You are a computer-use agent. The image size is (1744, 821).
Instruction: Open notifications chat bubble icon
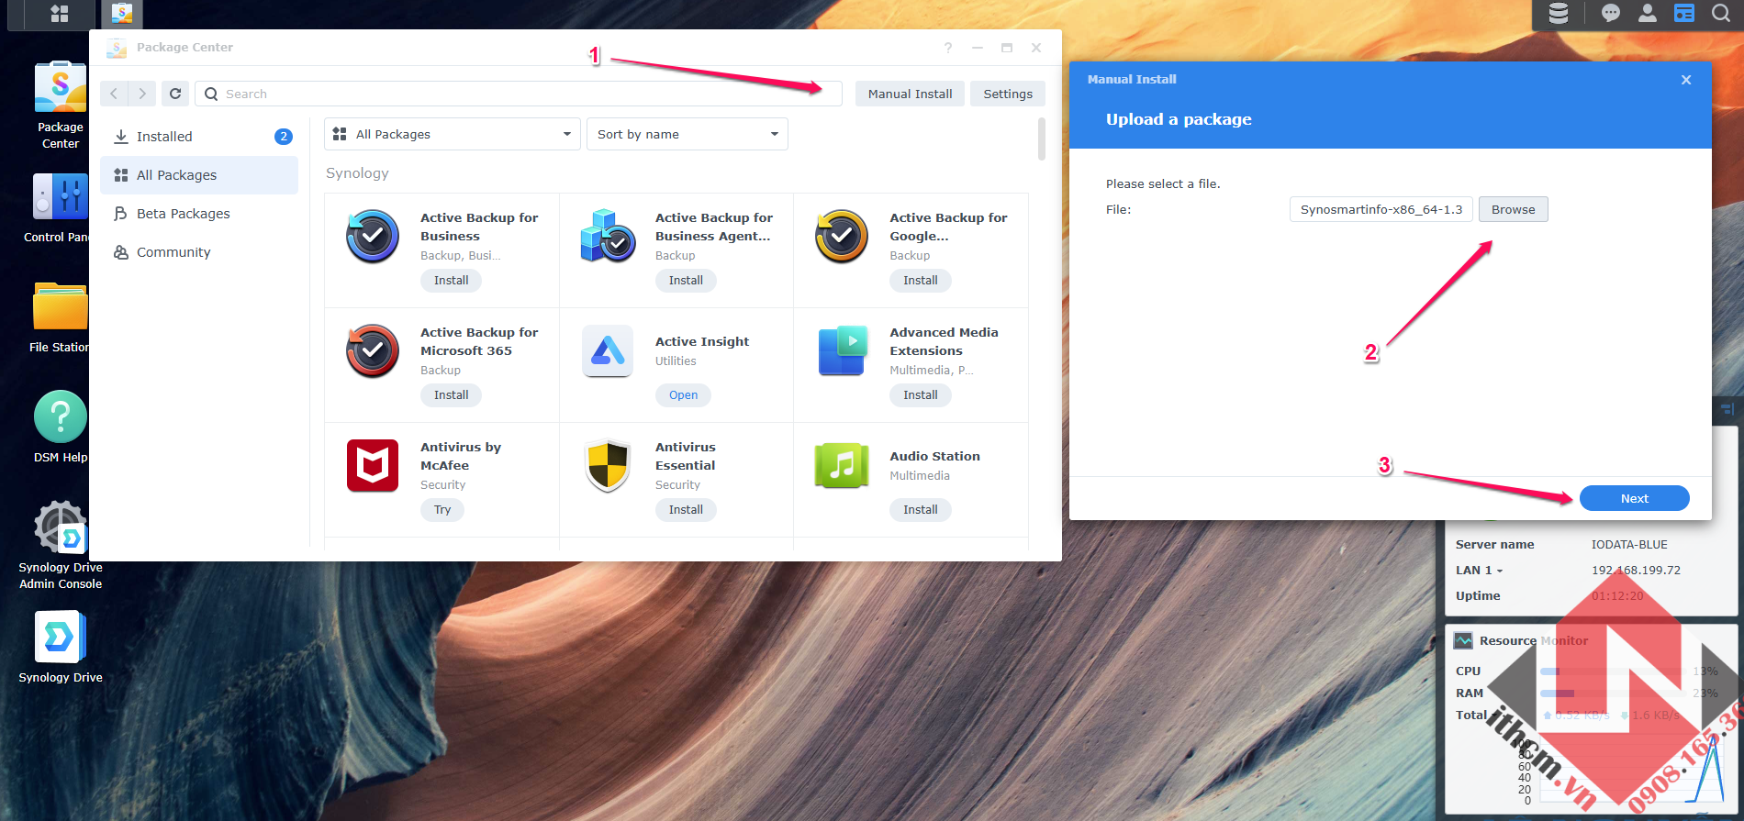coord(1610,13)
